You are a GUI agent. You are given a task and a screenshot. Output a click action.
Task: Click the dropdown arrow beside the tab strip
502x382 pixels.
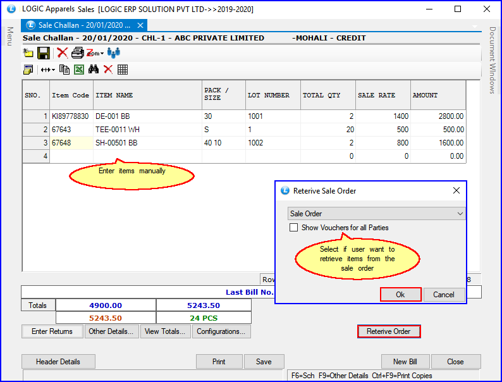pos(475,27)
